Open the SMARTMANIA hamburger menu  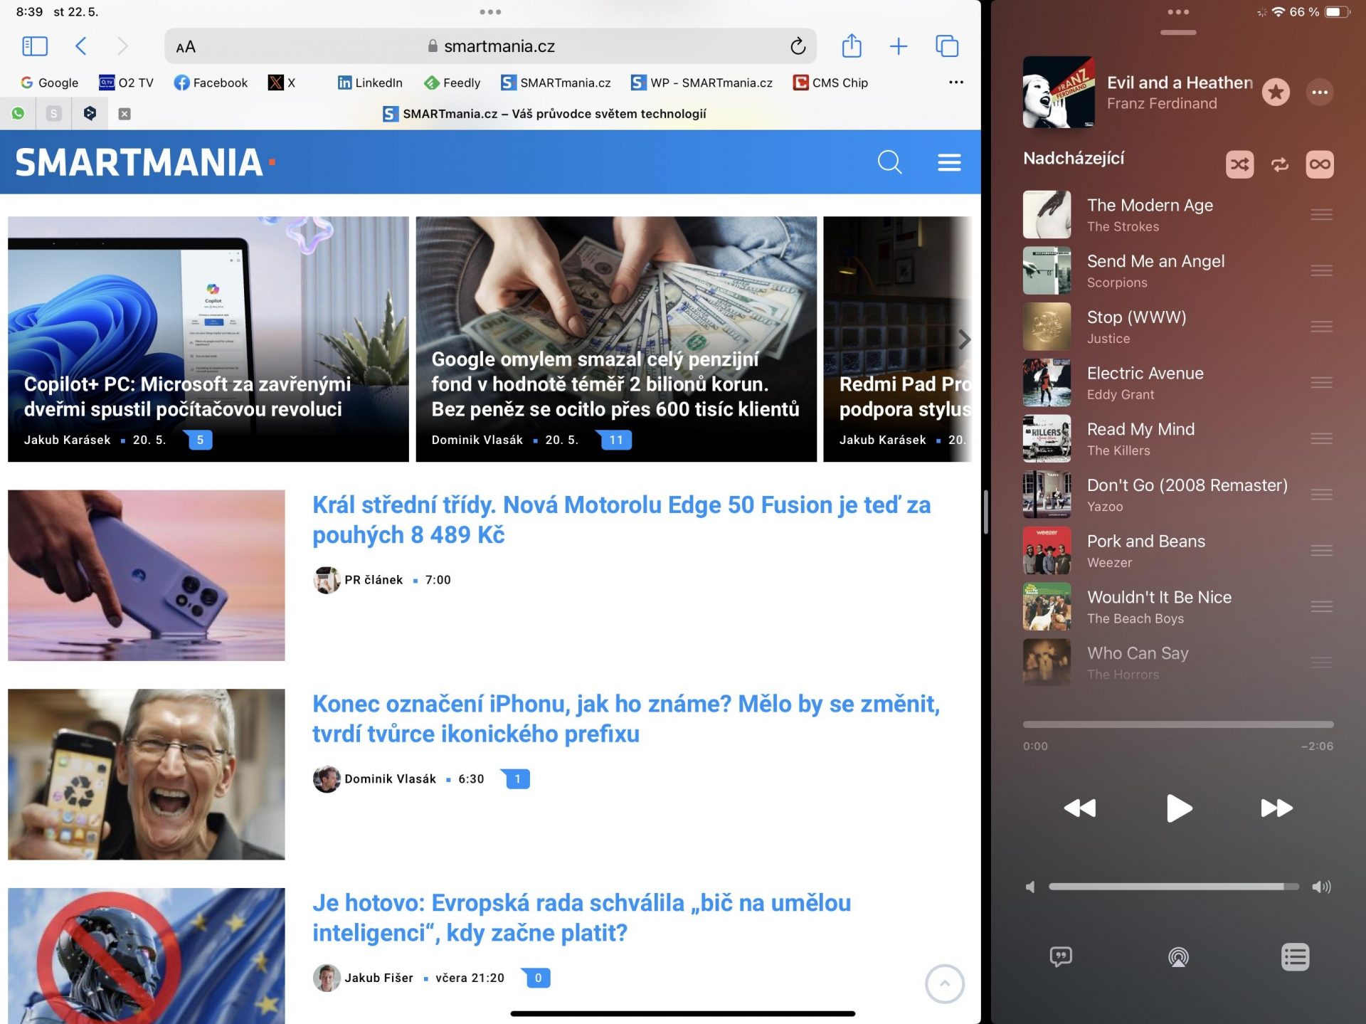tap(949, 162)
